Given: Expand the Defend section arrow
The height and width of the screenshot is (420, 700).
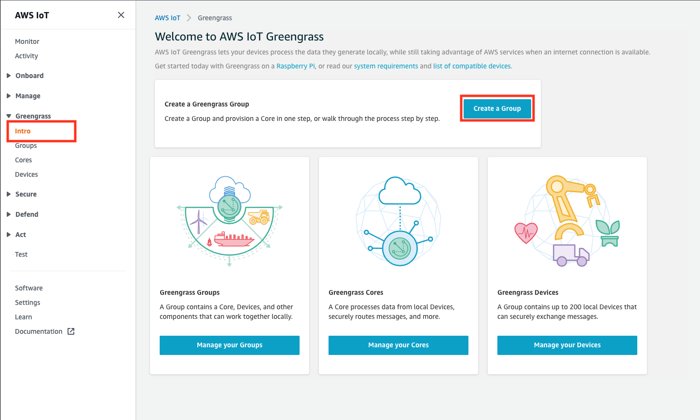Looking at the screenshot, I should pos(9,214).
